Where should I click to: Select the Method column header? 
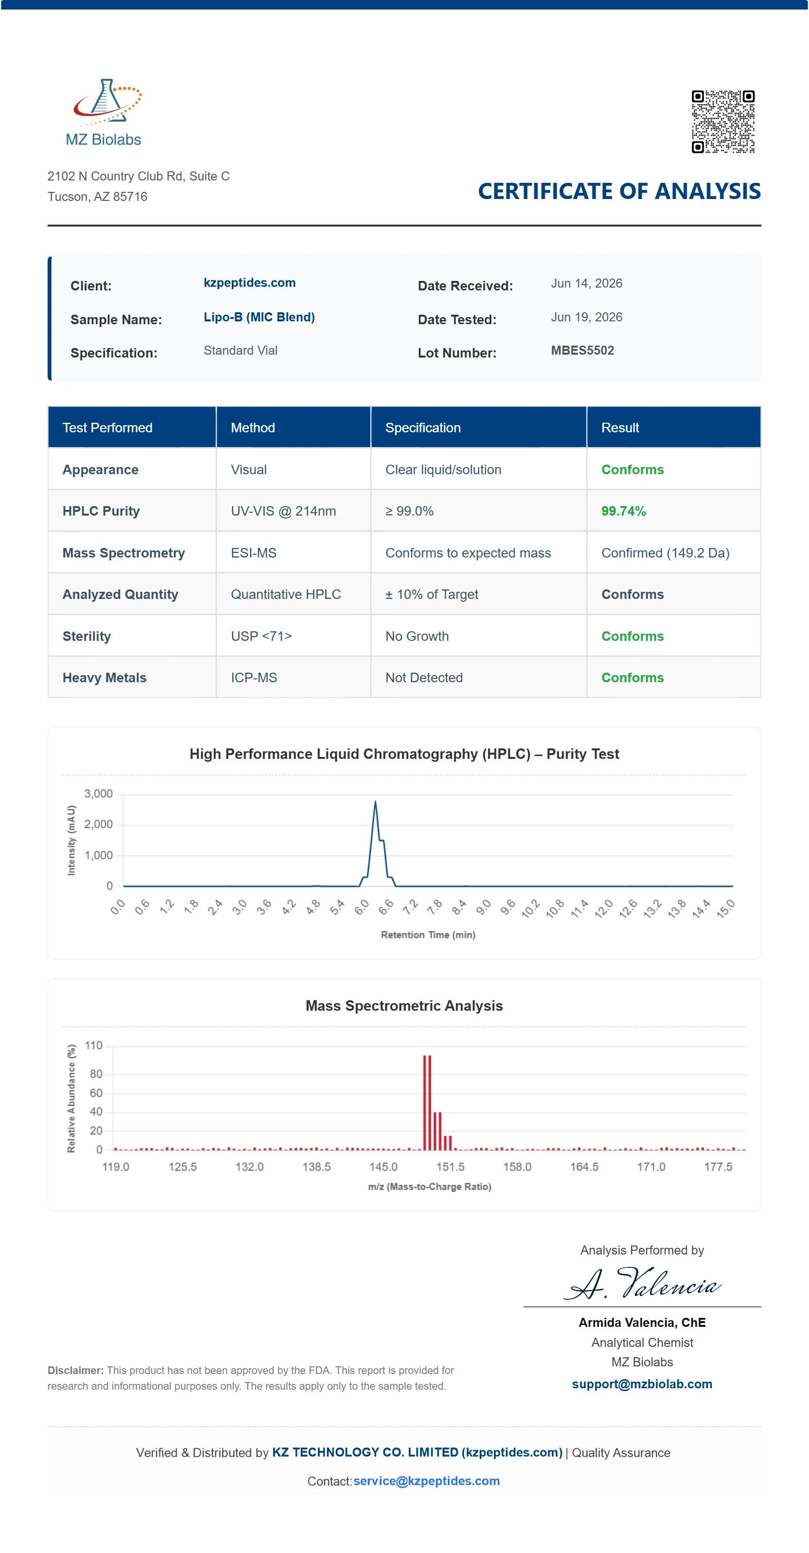294,428
